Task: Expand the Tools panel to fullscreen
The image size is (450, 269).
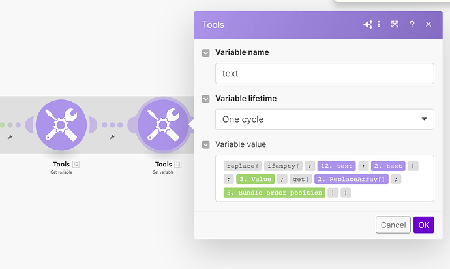Action: (395, 25)
